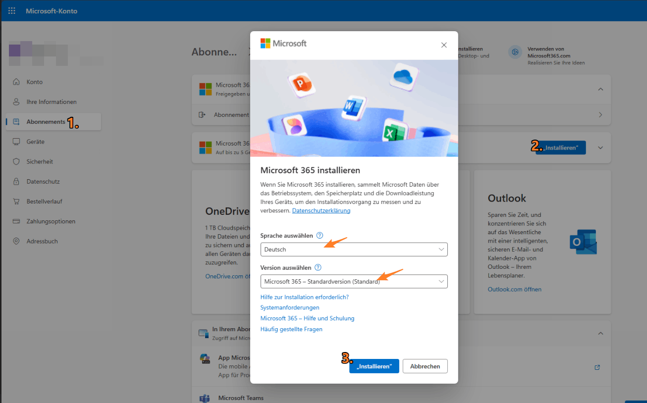The image size is (647, 403).
Task: Open Ihre Informationen in the sidebar
Action: [x=52, y=102]
